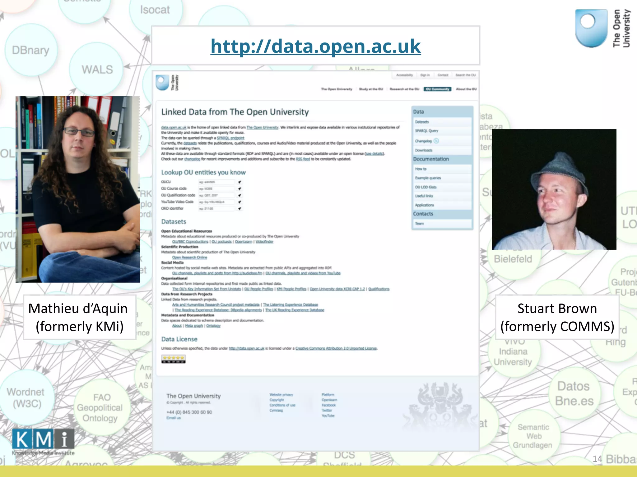Follow the SPARQL endpoint link in intro
The image size is (637, 477).
point(230,138)
